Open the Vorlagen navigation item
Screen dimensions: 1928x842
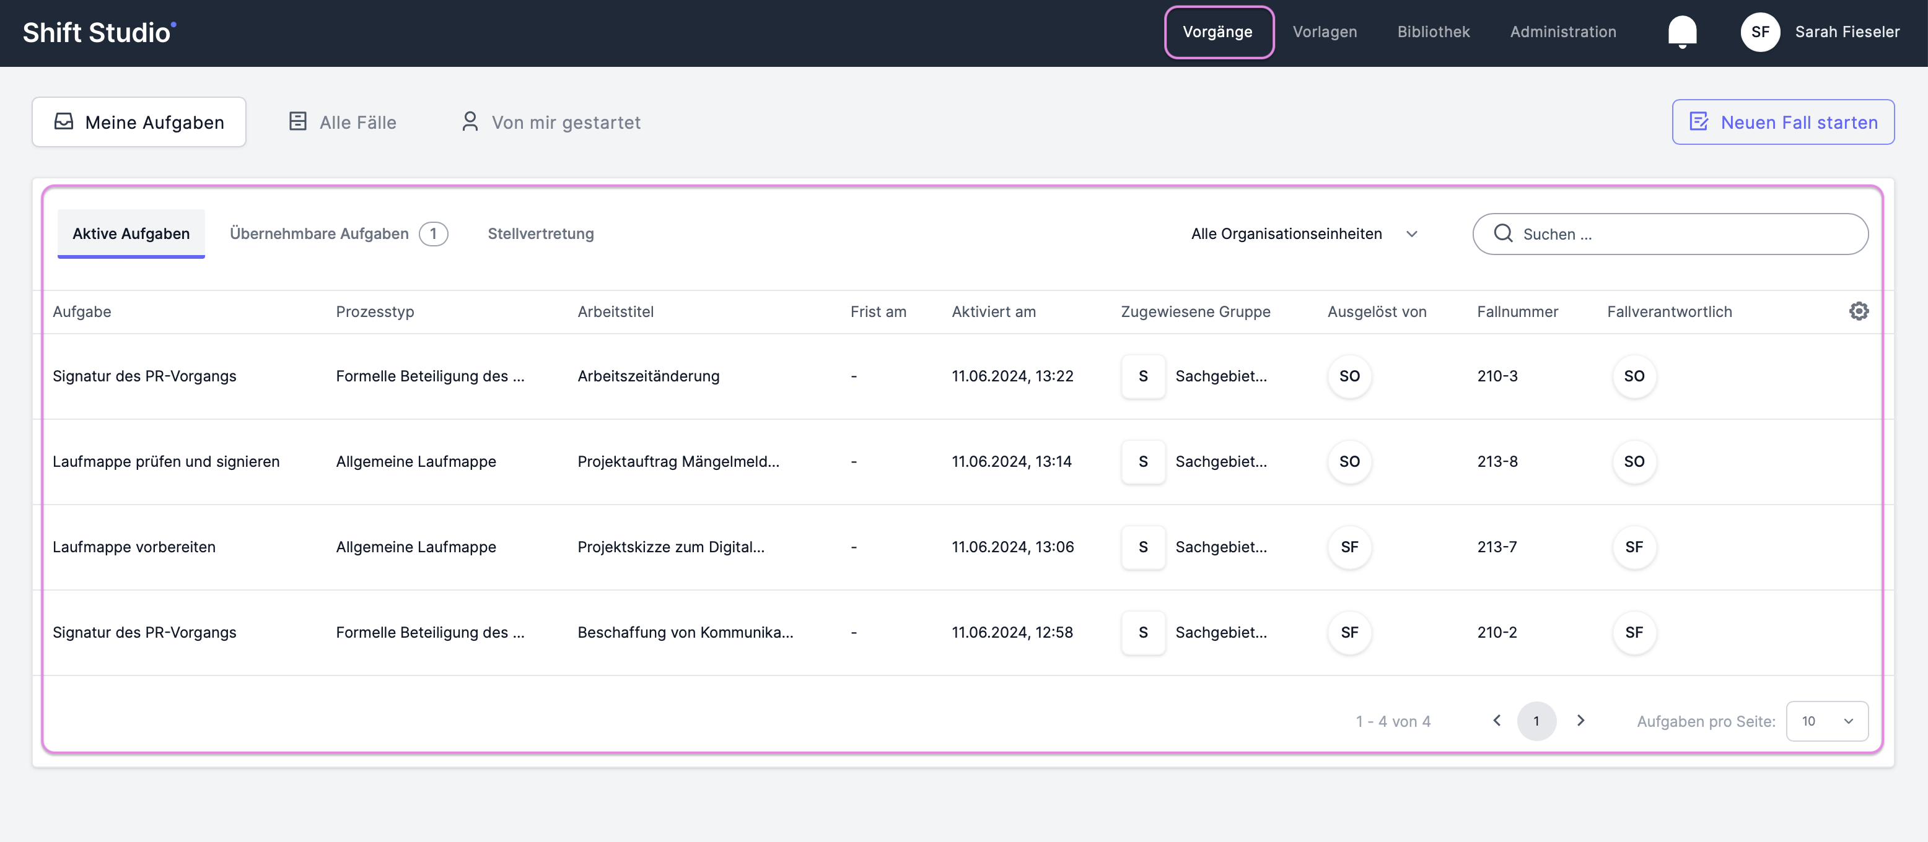click(1324, 32)
